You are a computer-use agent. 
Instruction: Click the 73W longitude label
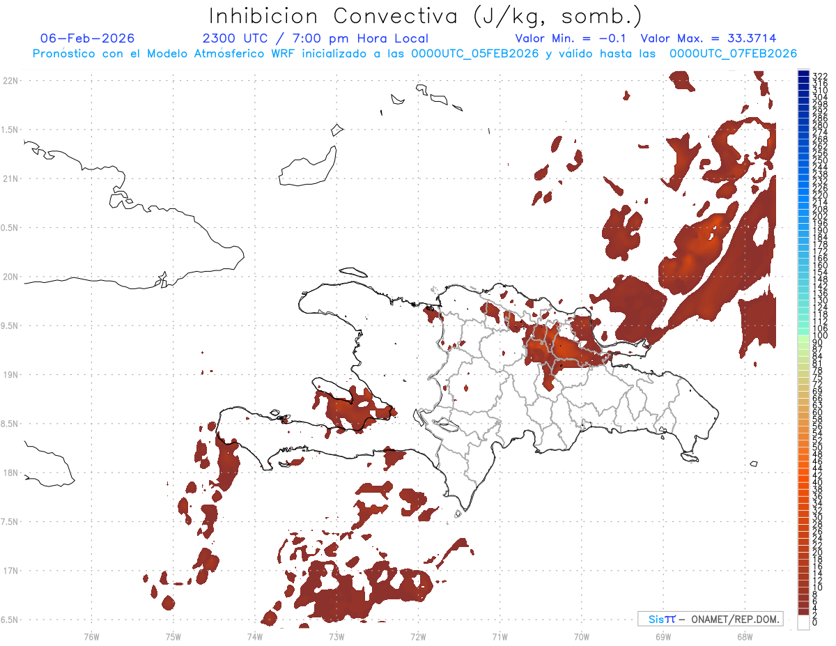(x=336, y=636)
